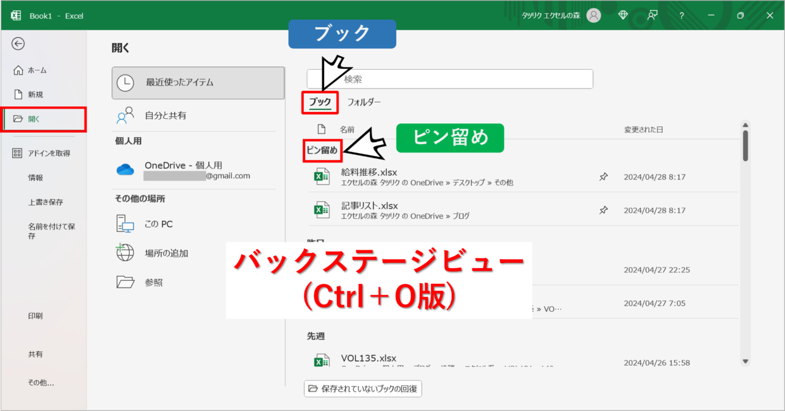Screen dimensions: 785x411
Task: Click the date 2024/04/27 22:25
Action: (656, 270)
